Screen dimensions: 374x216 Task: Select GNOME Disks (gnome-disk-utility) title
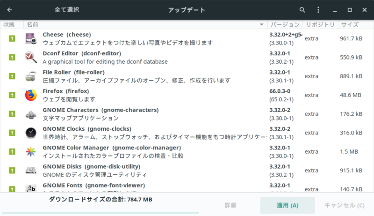coord(91,166)
